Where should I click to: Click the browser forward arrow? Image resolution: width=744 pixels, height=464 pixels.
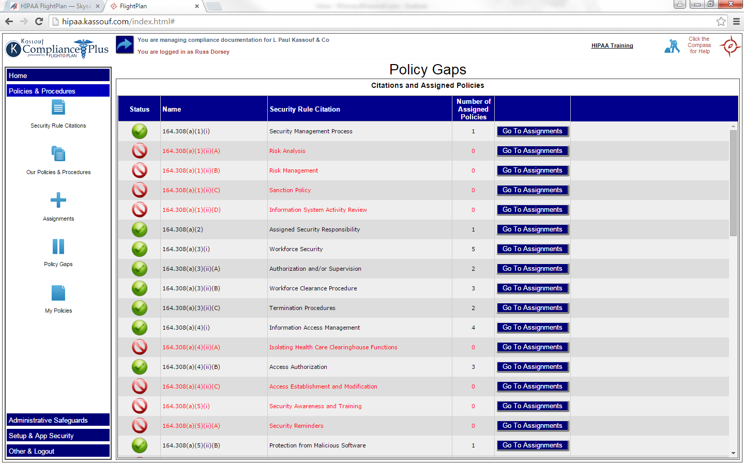[x=24, y=21]
